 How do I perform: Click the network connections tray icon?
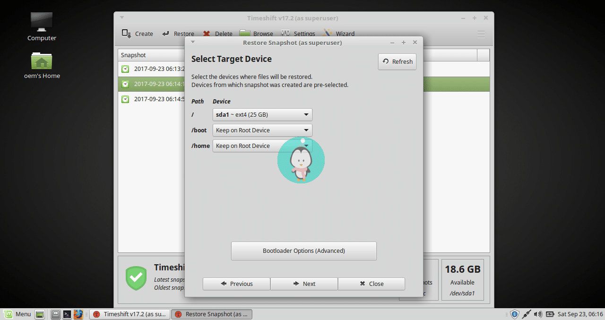[527, 314]
